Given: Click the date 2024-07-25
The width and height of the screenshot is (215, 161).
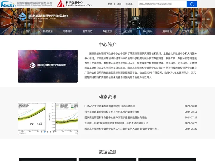Looking at the screenshot, I should click(191, 117).
